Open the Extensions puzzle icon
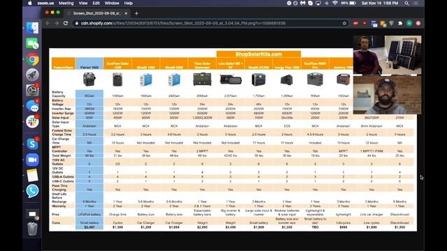 (400, 23)
